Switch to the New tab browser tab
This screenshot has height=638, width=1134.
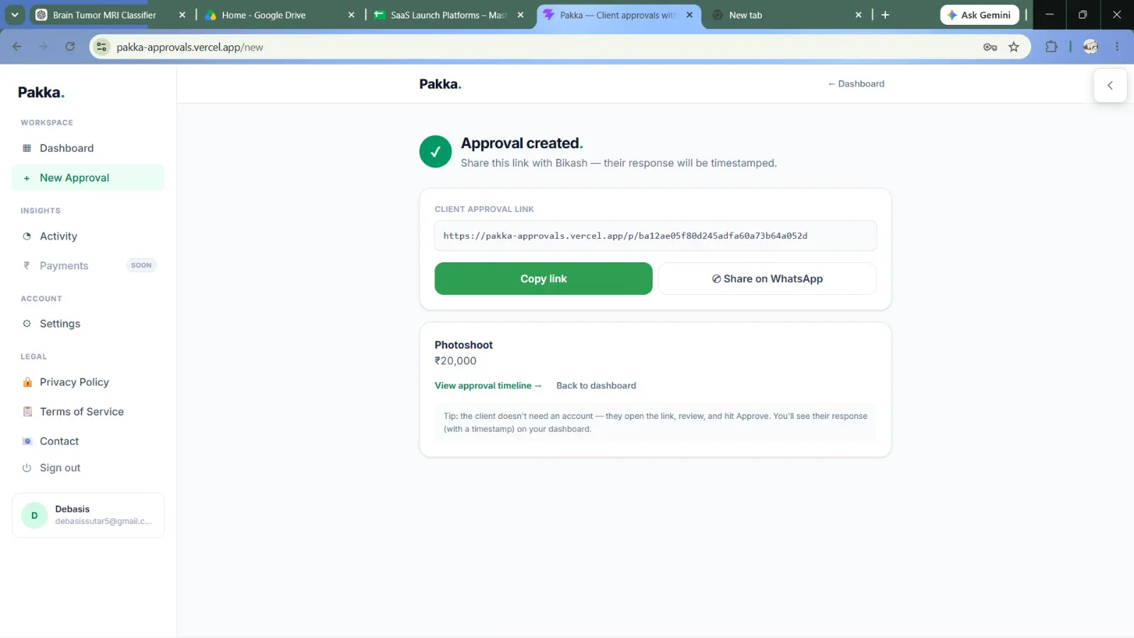click(x=746, y=15)
